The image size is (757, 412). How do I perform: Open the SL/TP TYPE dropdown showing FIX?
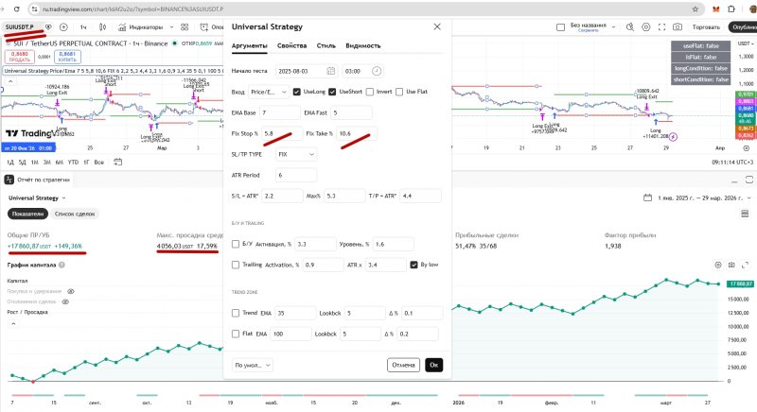point(296,154)
